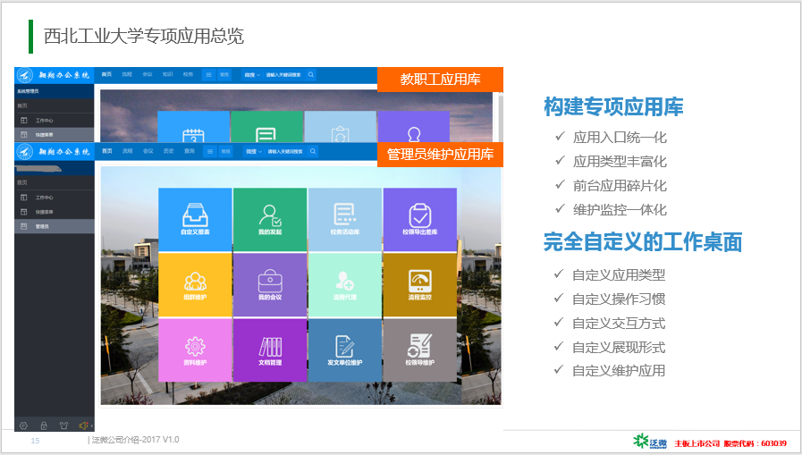Screen dimensions: 802x455
Task: Select the 校务 tab in the upper window
Action: (x=189, y=74)
